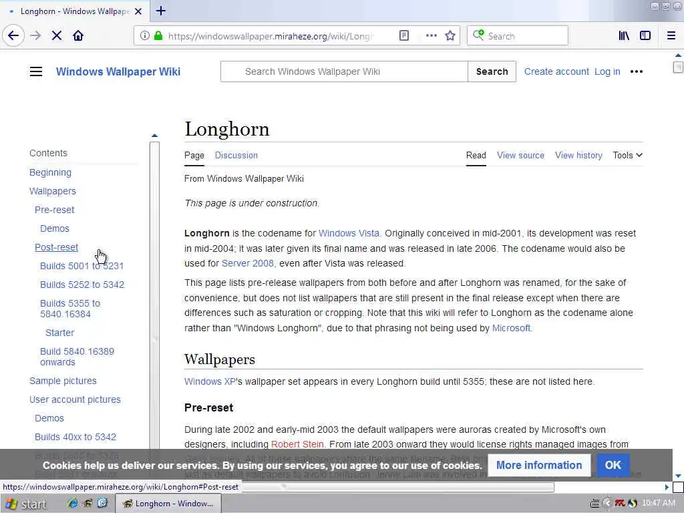Viewport: 684px width, 513px height.
Task: Stop page loading with the X button
Action: pos(57,35)
